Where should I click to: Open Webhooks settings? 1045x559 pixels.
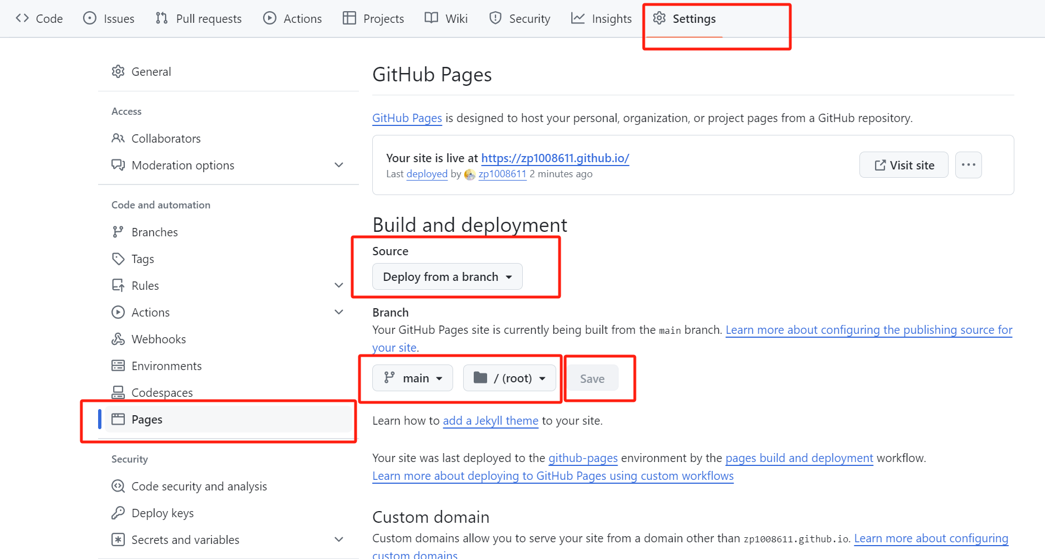(229, 339)
